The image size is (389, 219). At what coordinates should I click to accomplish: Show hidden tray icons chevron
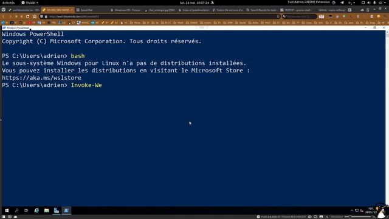[352, 210]
